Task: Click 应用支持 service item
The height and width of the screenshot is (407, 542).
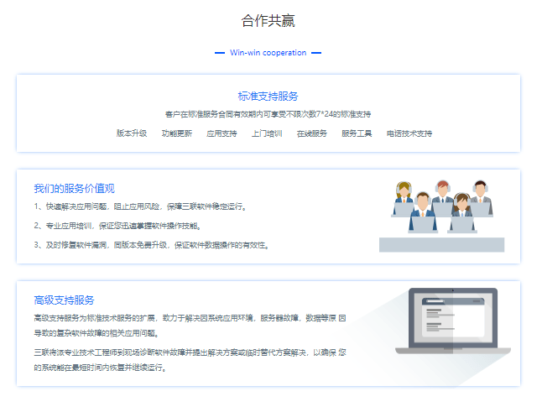Action: (221, 133)
